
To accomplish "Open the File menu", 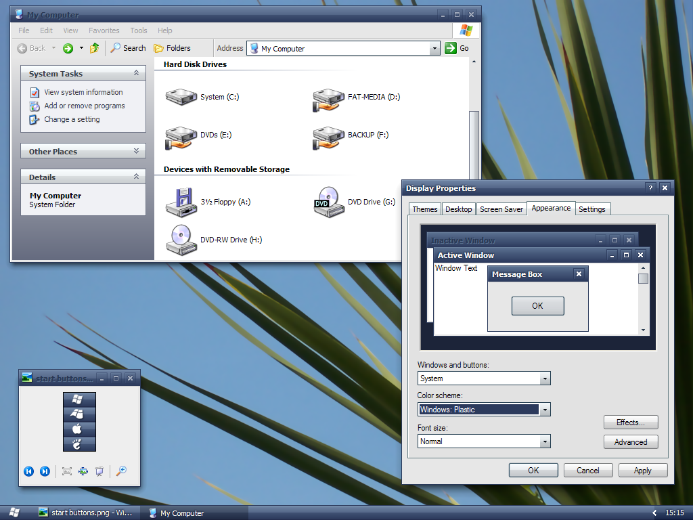I will 24,30.
